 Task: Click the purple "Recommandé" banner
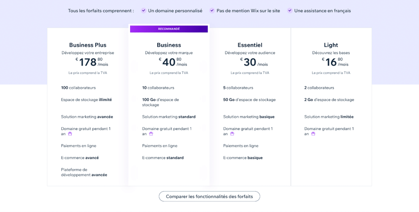point(169,29)
